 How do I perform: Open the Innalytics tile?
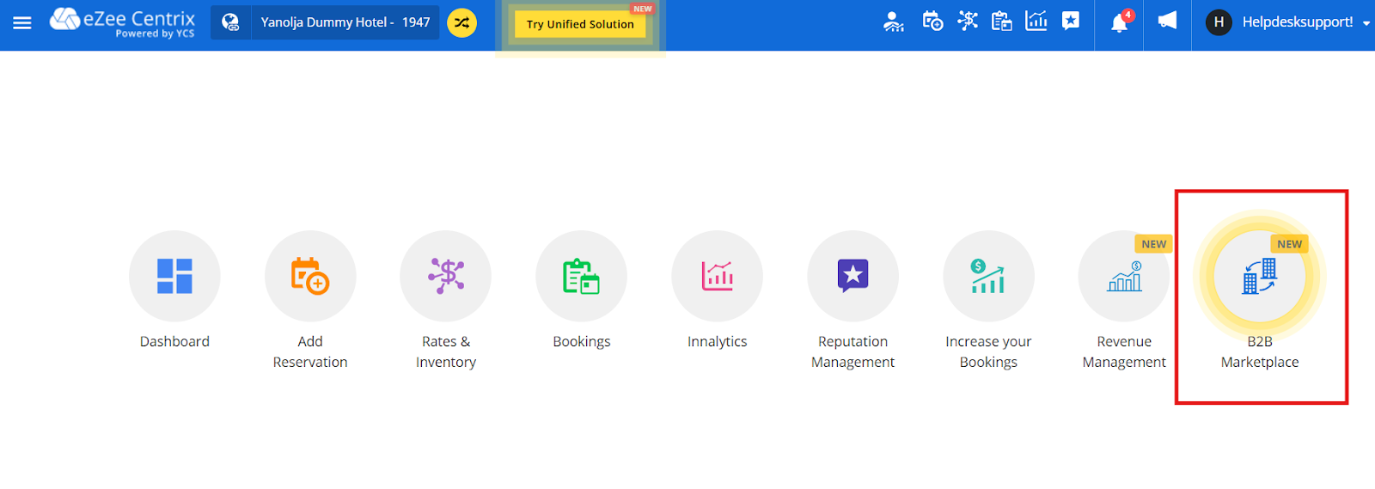[x=718, y=276]
